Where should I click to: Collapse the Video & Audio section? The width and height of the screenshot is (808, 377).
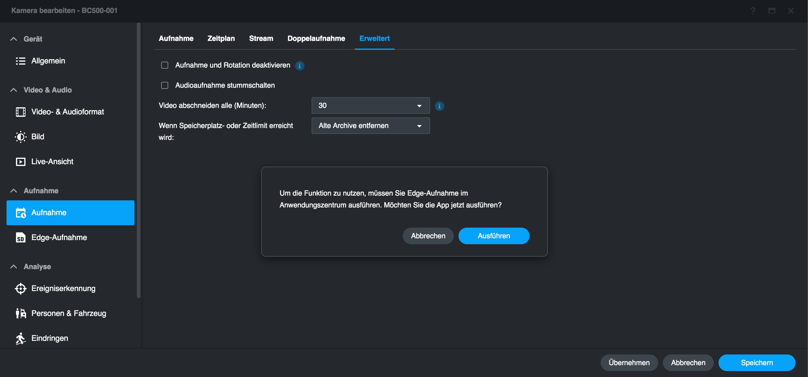tap(14, 90)
